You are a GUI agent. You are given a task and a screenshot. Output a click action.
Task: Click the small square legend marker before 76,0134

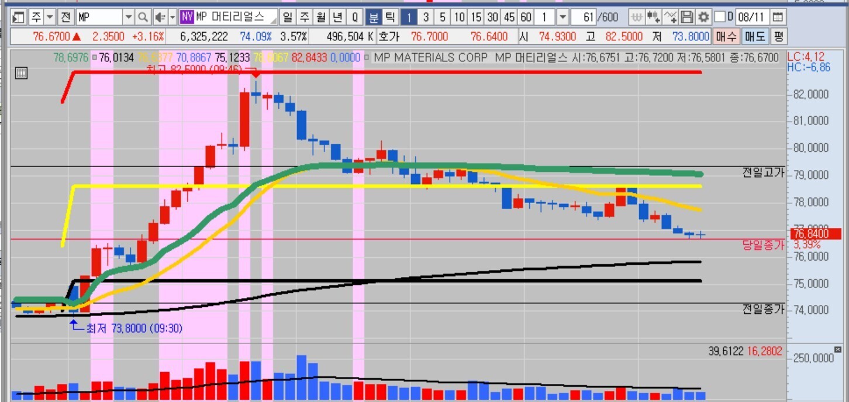tap(94, 58)
